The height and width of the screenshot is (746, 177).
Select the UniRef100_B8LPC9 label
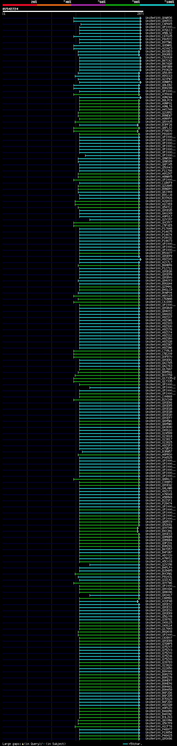tap(159, 101)
